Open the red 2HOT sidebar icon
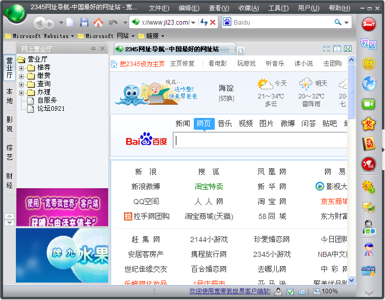The width and height of the screenshot is (385, 300). [x=369, y=23]
